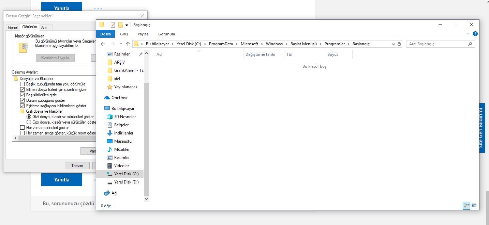Click Microsoft breadcrumb in address bar
This screenshot has height=225, width=489.
coord(249,44)
